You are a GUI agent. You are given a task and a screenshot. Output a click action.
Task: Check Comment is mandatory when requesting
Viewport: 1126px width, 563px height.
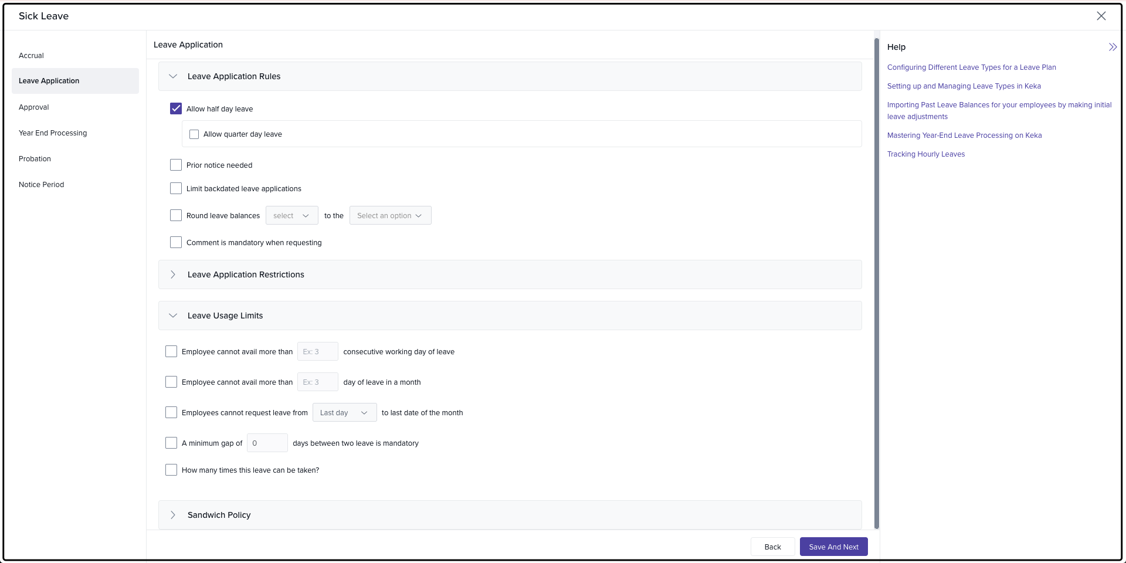[x=176, y=242]
